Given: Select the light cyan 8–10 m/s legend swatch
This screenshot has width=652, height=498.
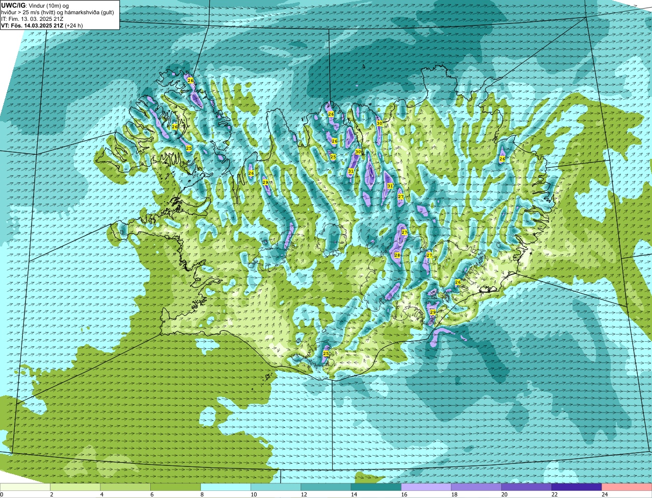Looking at the screenshot, I should [226, 487].
